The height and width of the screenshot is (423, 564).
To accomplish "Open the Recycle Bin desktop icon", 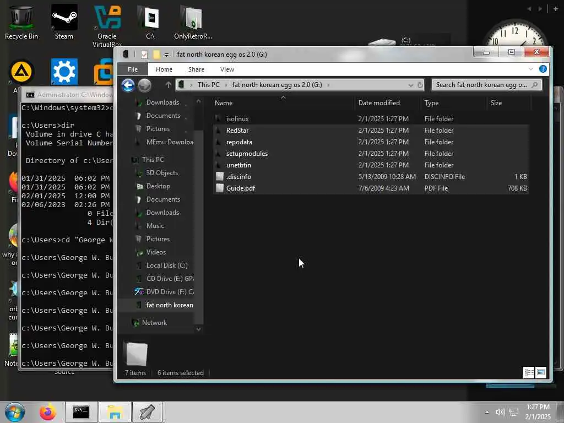I will 21,21.
